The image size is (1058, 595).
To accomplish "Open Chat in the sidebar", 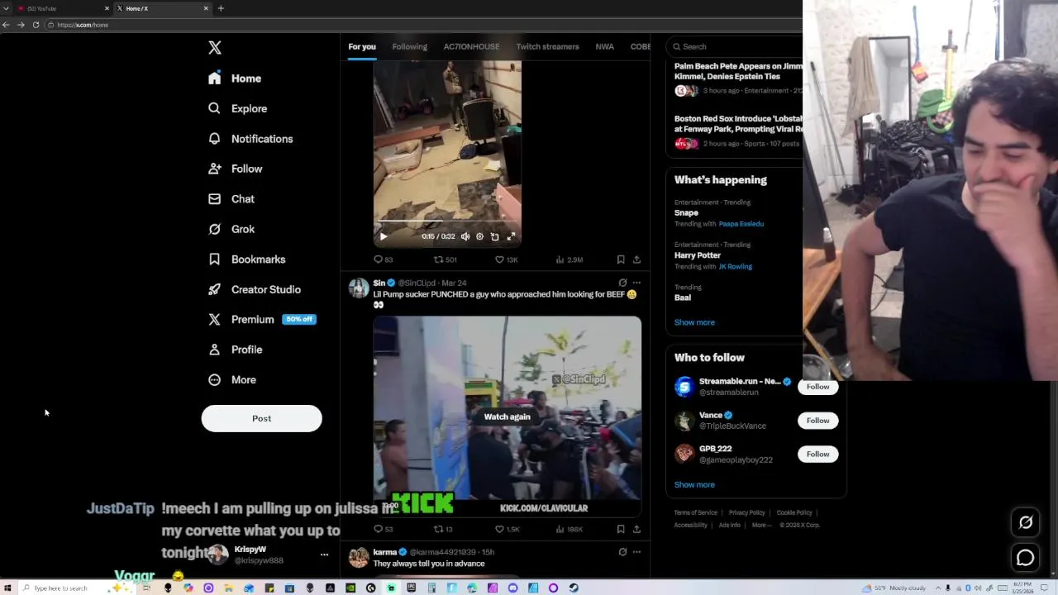I will (x=231, y=199).
